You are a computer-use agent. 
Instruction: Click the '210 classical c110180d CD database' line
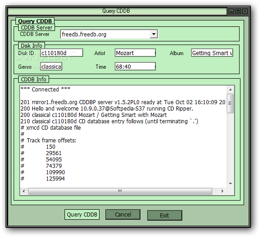(109, 121)
